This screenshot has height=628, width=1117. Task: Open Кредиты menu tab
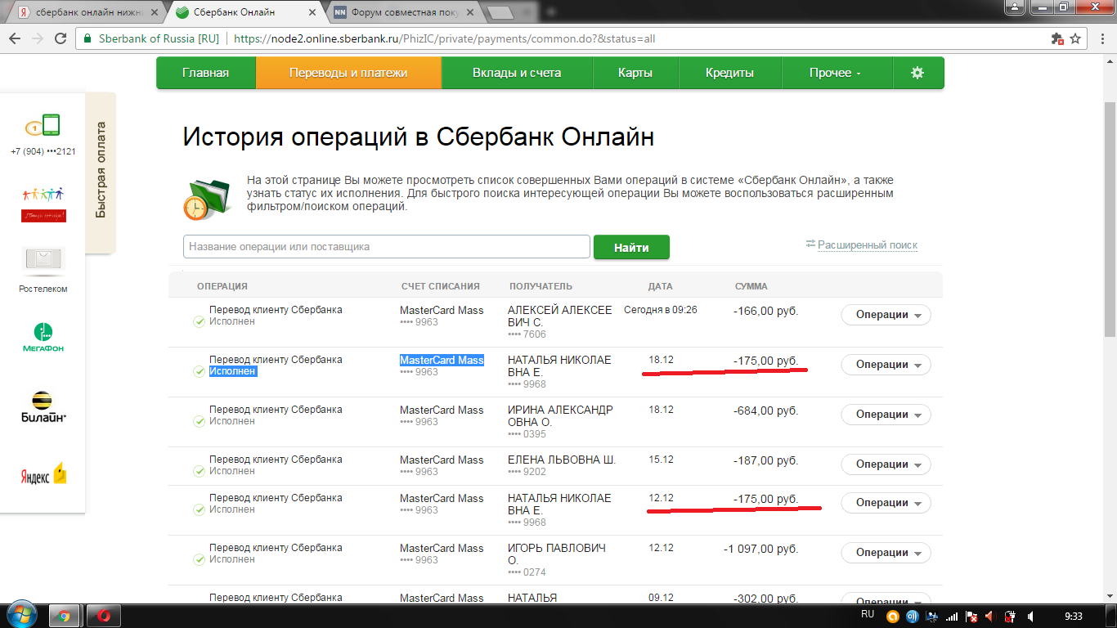pyautogui.click(x=729, y=73)
